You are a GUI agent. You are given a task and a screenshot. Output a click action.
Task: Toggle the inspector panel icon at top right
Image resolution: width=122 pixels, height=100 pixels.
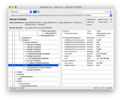click(x=111, y=12)
